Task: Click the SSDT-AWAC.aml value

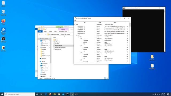Action: point(108,58)
